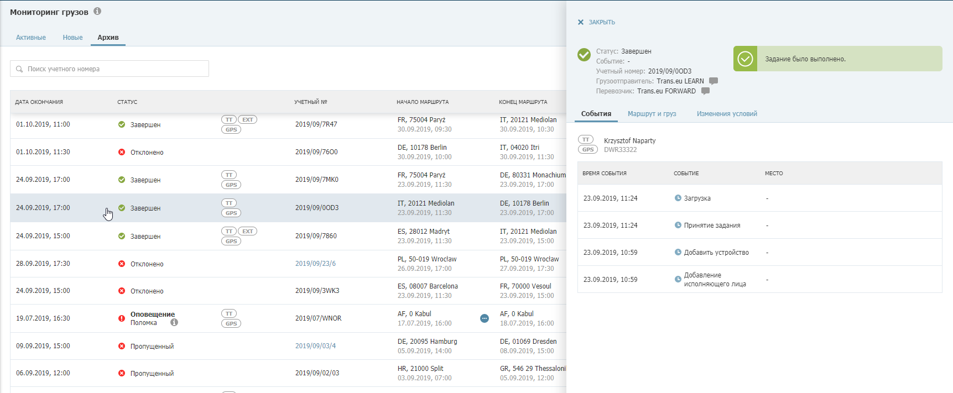Viewport: 953px width, 393px height.
Task: Click start location DE, 20095 Hamburg
Action: pos(428,342)
